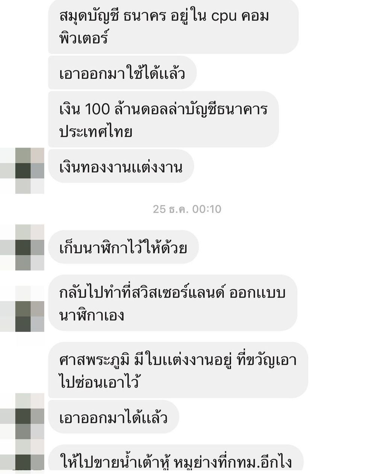Click the 25 ธ.ค. 00:10 timestamp
Viewport: 376px width, 474px height.
(187, 209)
